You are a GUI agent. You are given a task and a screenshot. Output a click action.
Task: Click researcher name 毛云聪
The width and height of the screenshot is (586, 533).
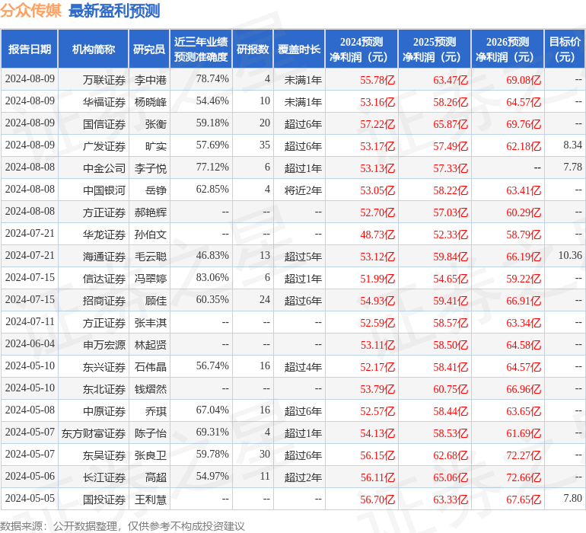click(x=150, y=256)
